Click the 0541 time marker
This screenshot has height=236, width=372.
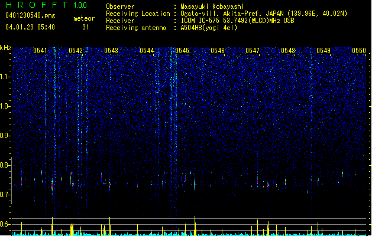click(x=40, y=51)
